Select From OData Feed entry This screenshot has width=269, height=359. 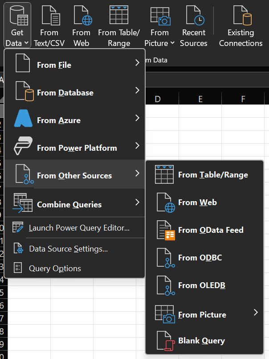[204, 230]
